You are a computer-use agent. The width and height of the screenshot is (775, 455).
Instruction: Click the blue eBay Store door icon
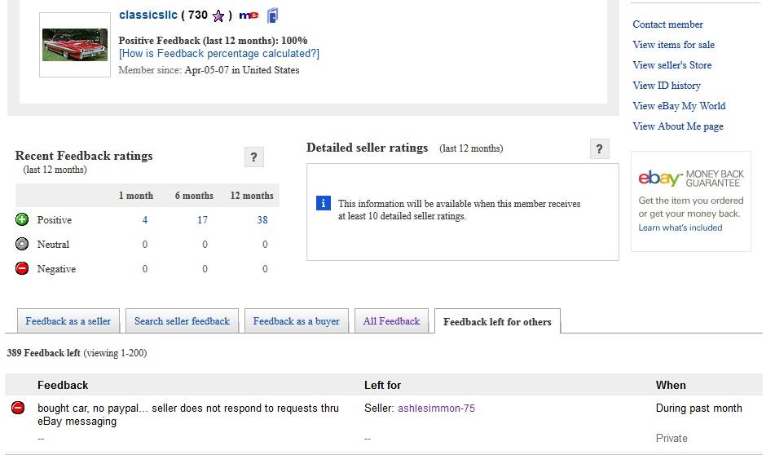(x=272, y=15)
